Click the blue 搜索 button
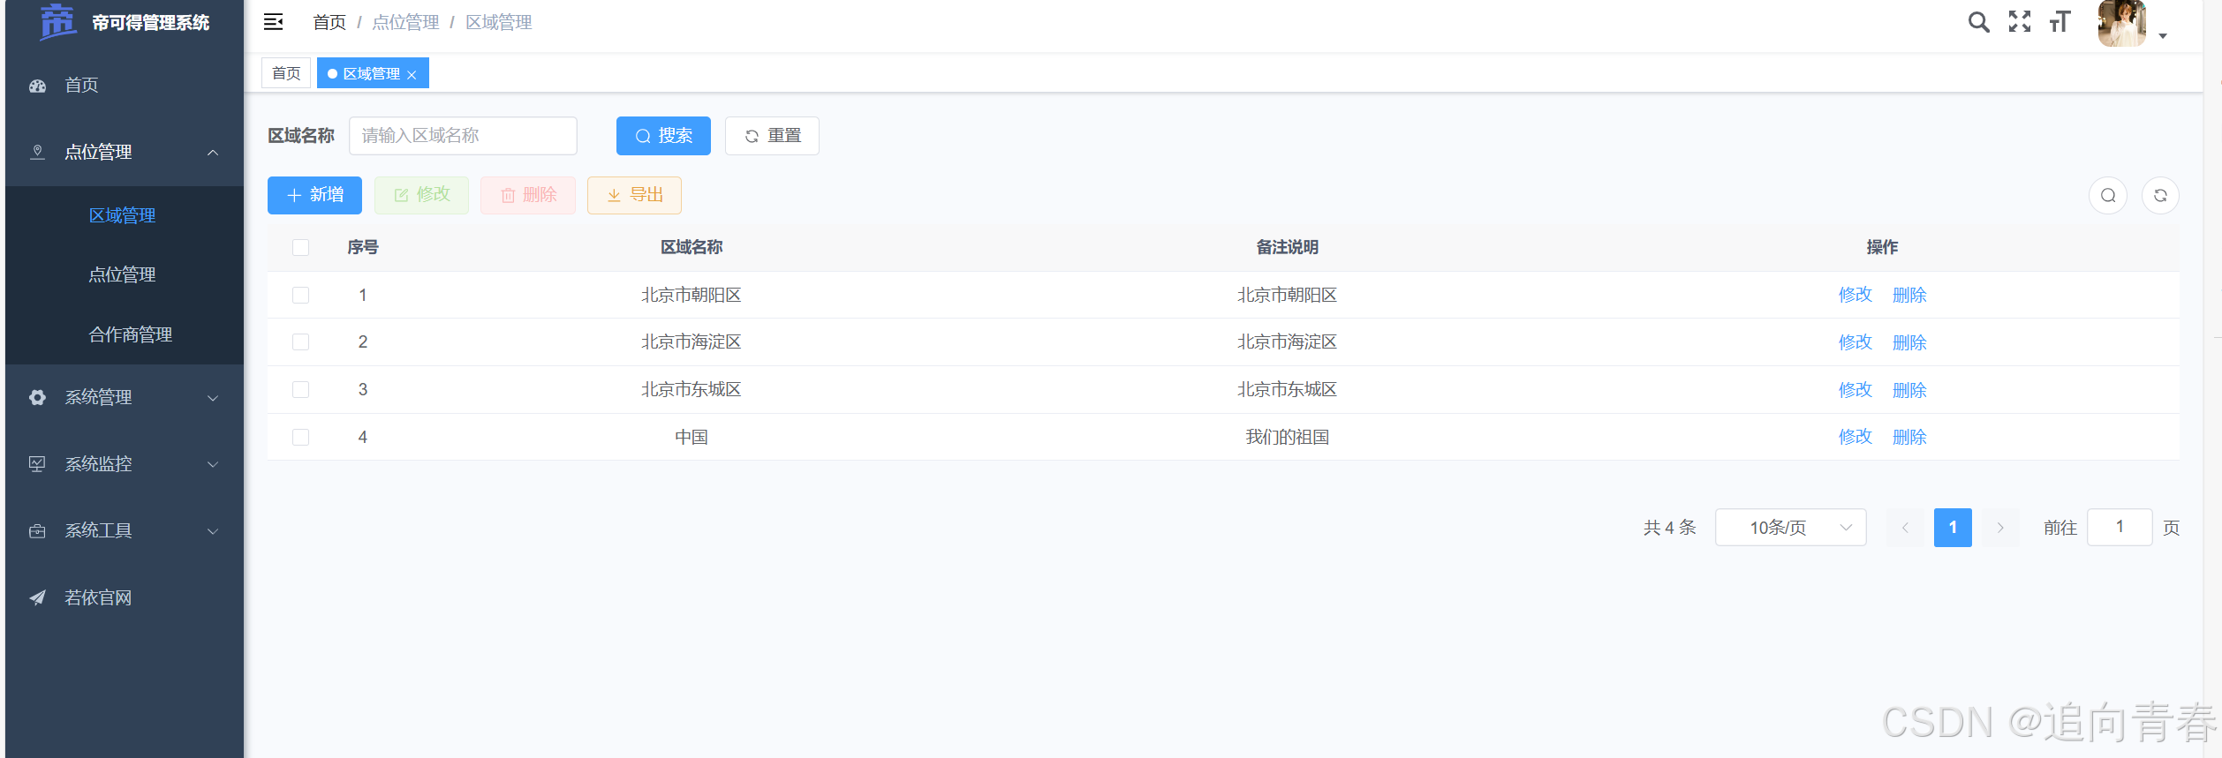The height and width of the screenshot is (758, 2222). [x=663, y=136]
